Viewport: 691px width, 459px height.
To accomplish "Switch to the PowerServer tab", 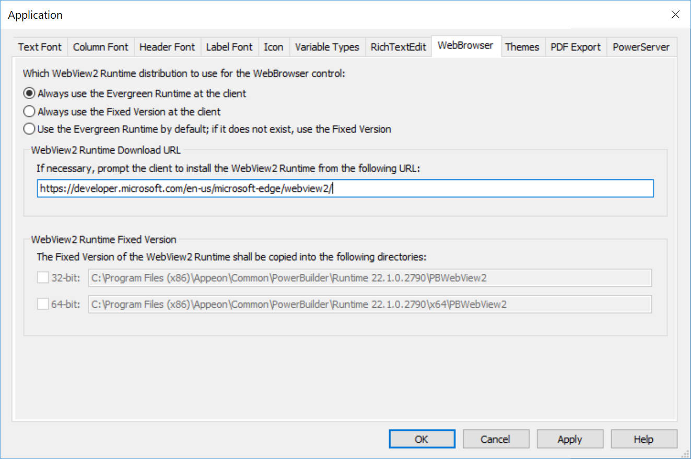I will tap(641, 47).
